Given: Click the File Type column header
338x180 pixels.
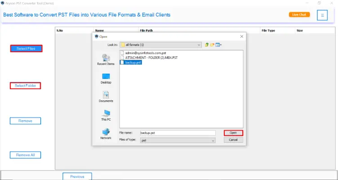Looking at the screenshot, I should tap(277, 31).
